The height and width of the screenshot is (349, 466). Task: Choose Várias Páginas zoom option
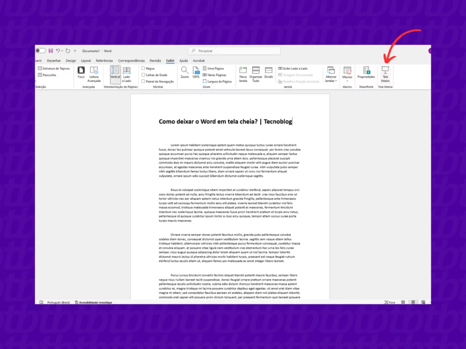click(215, 75)
